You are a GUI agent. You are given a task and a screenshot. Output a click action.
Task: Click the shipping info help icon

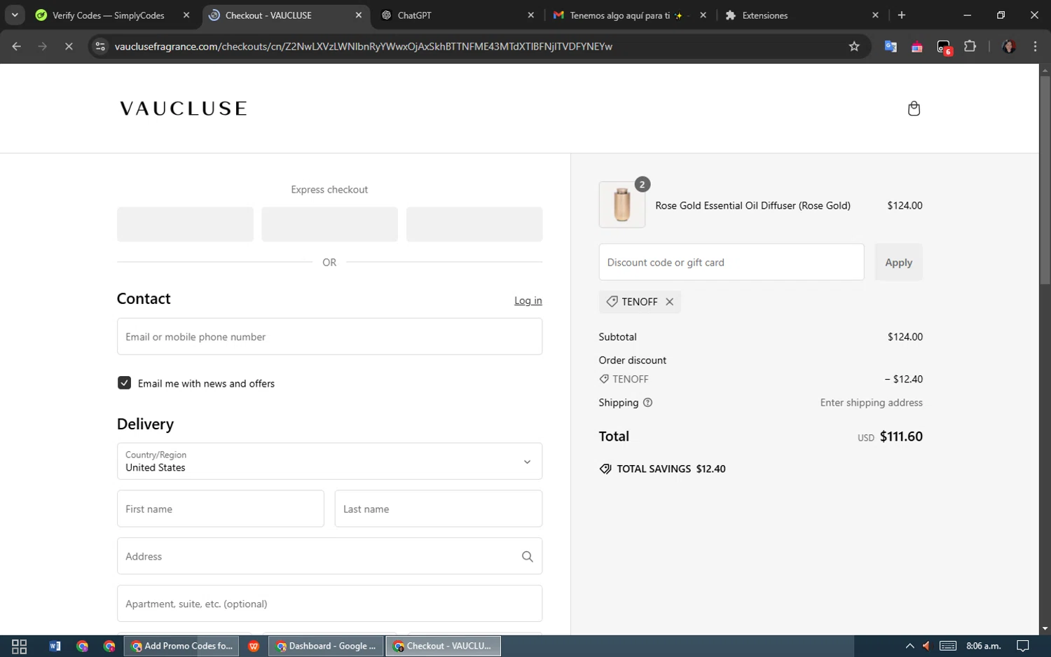pyautogui.click(x=647, y=403)
